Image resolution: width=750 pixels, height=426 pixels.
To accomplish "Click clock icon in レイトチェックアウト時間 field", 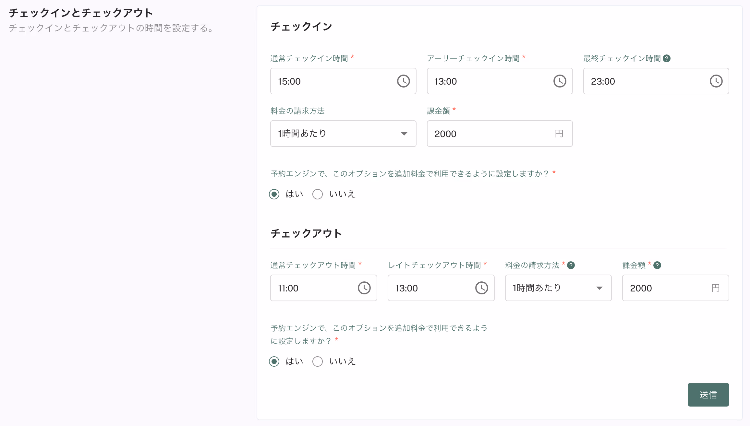I will click(x=481, y=288).
